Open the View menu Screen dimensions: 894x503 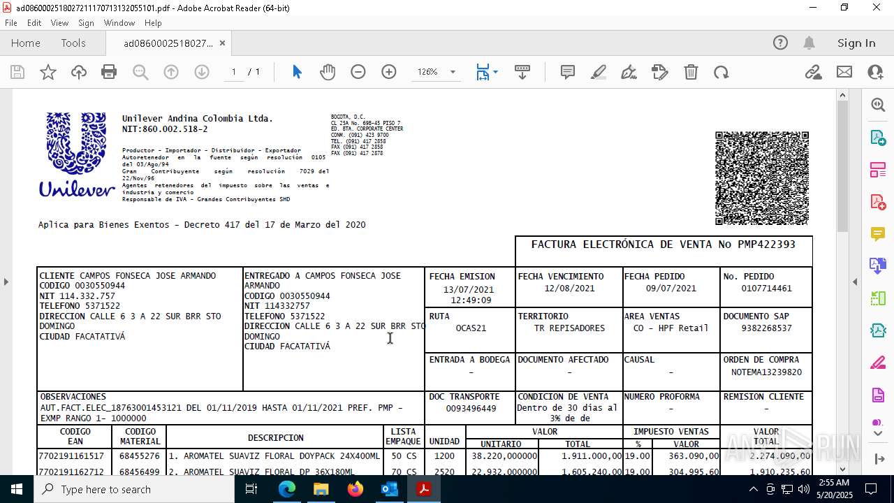pyautogui.click(x=60, y=23)
